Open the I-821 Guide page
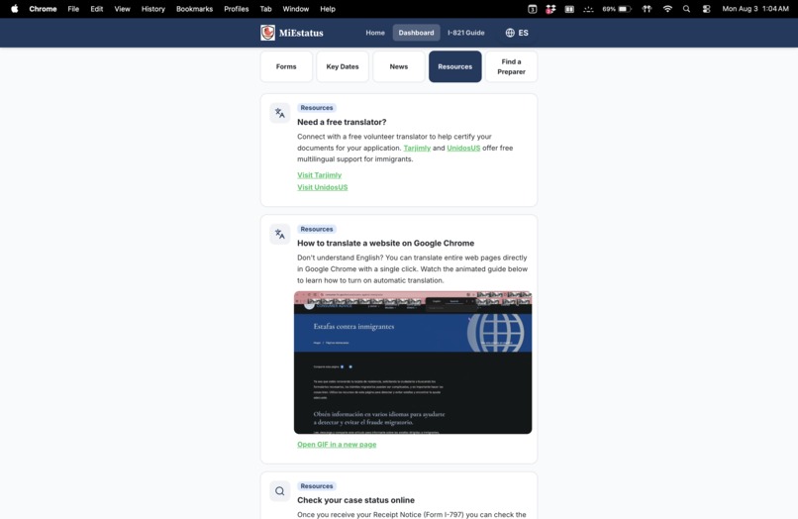 465,33
